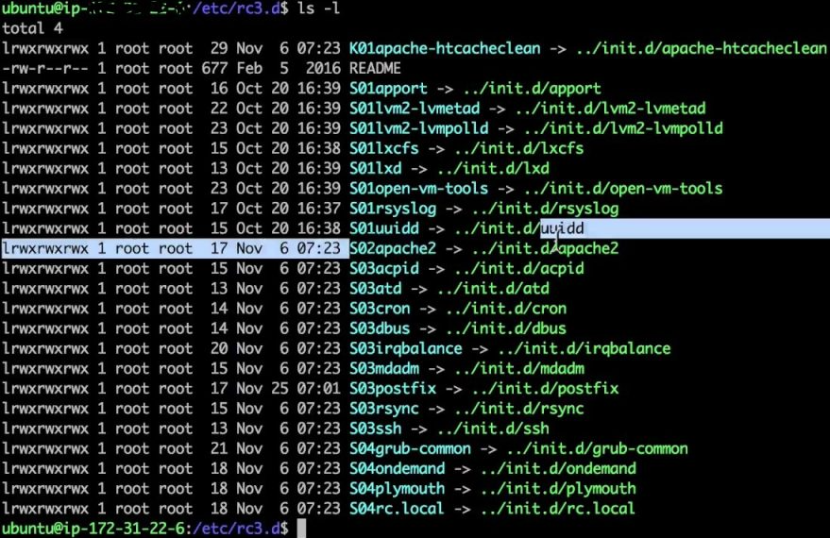Click target path ../init.d/grub-common
Screen dimensions: 830x538
597,449
